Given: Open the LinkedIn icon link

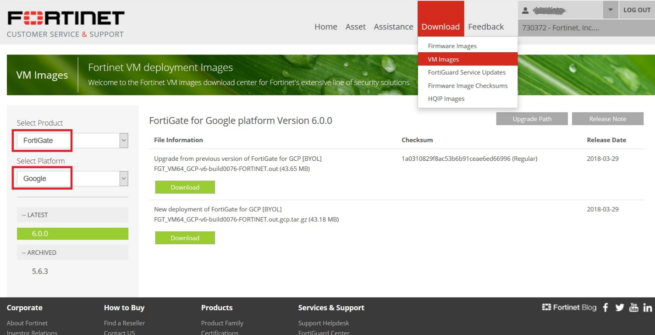Looking at the screenshot, I should (647, 308).
